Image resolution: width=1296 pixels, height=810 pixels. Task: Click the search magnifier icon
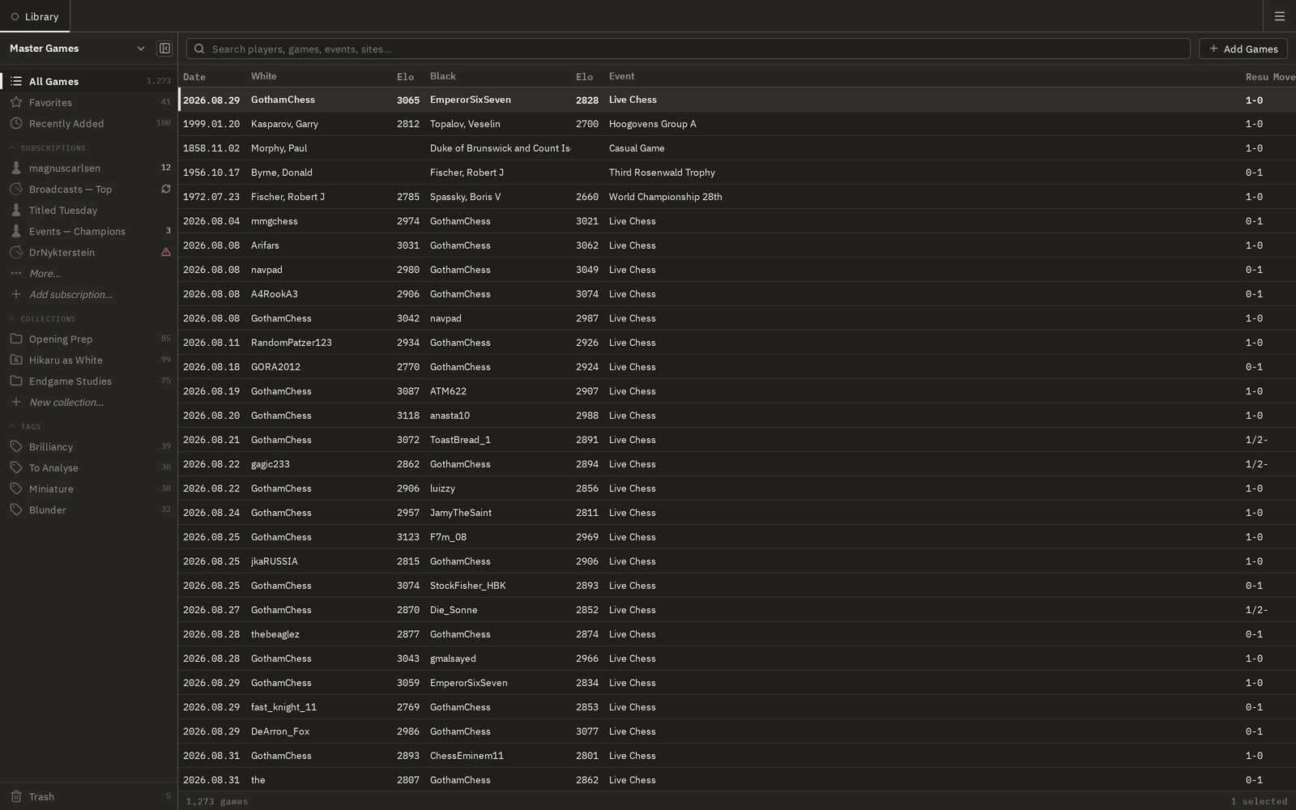[x=199, y=49]
